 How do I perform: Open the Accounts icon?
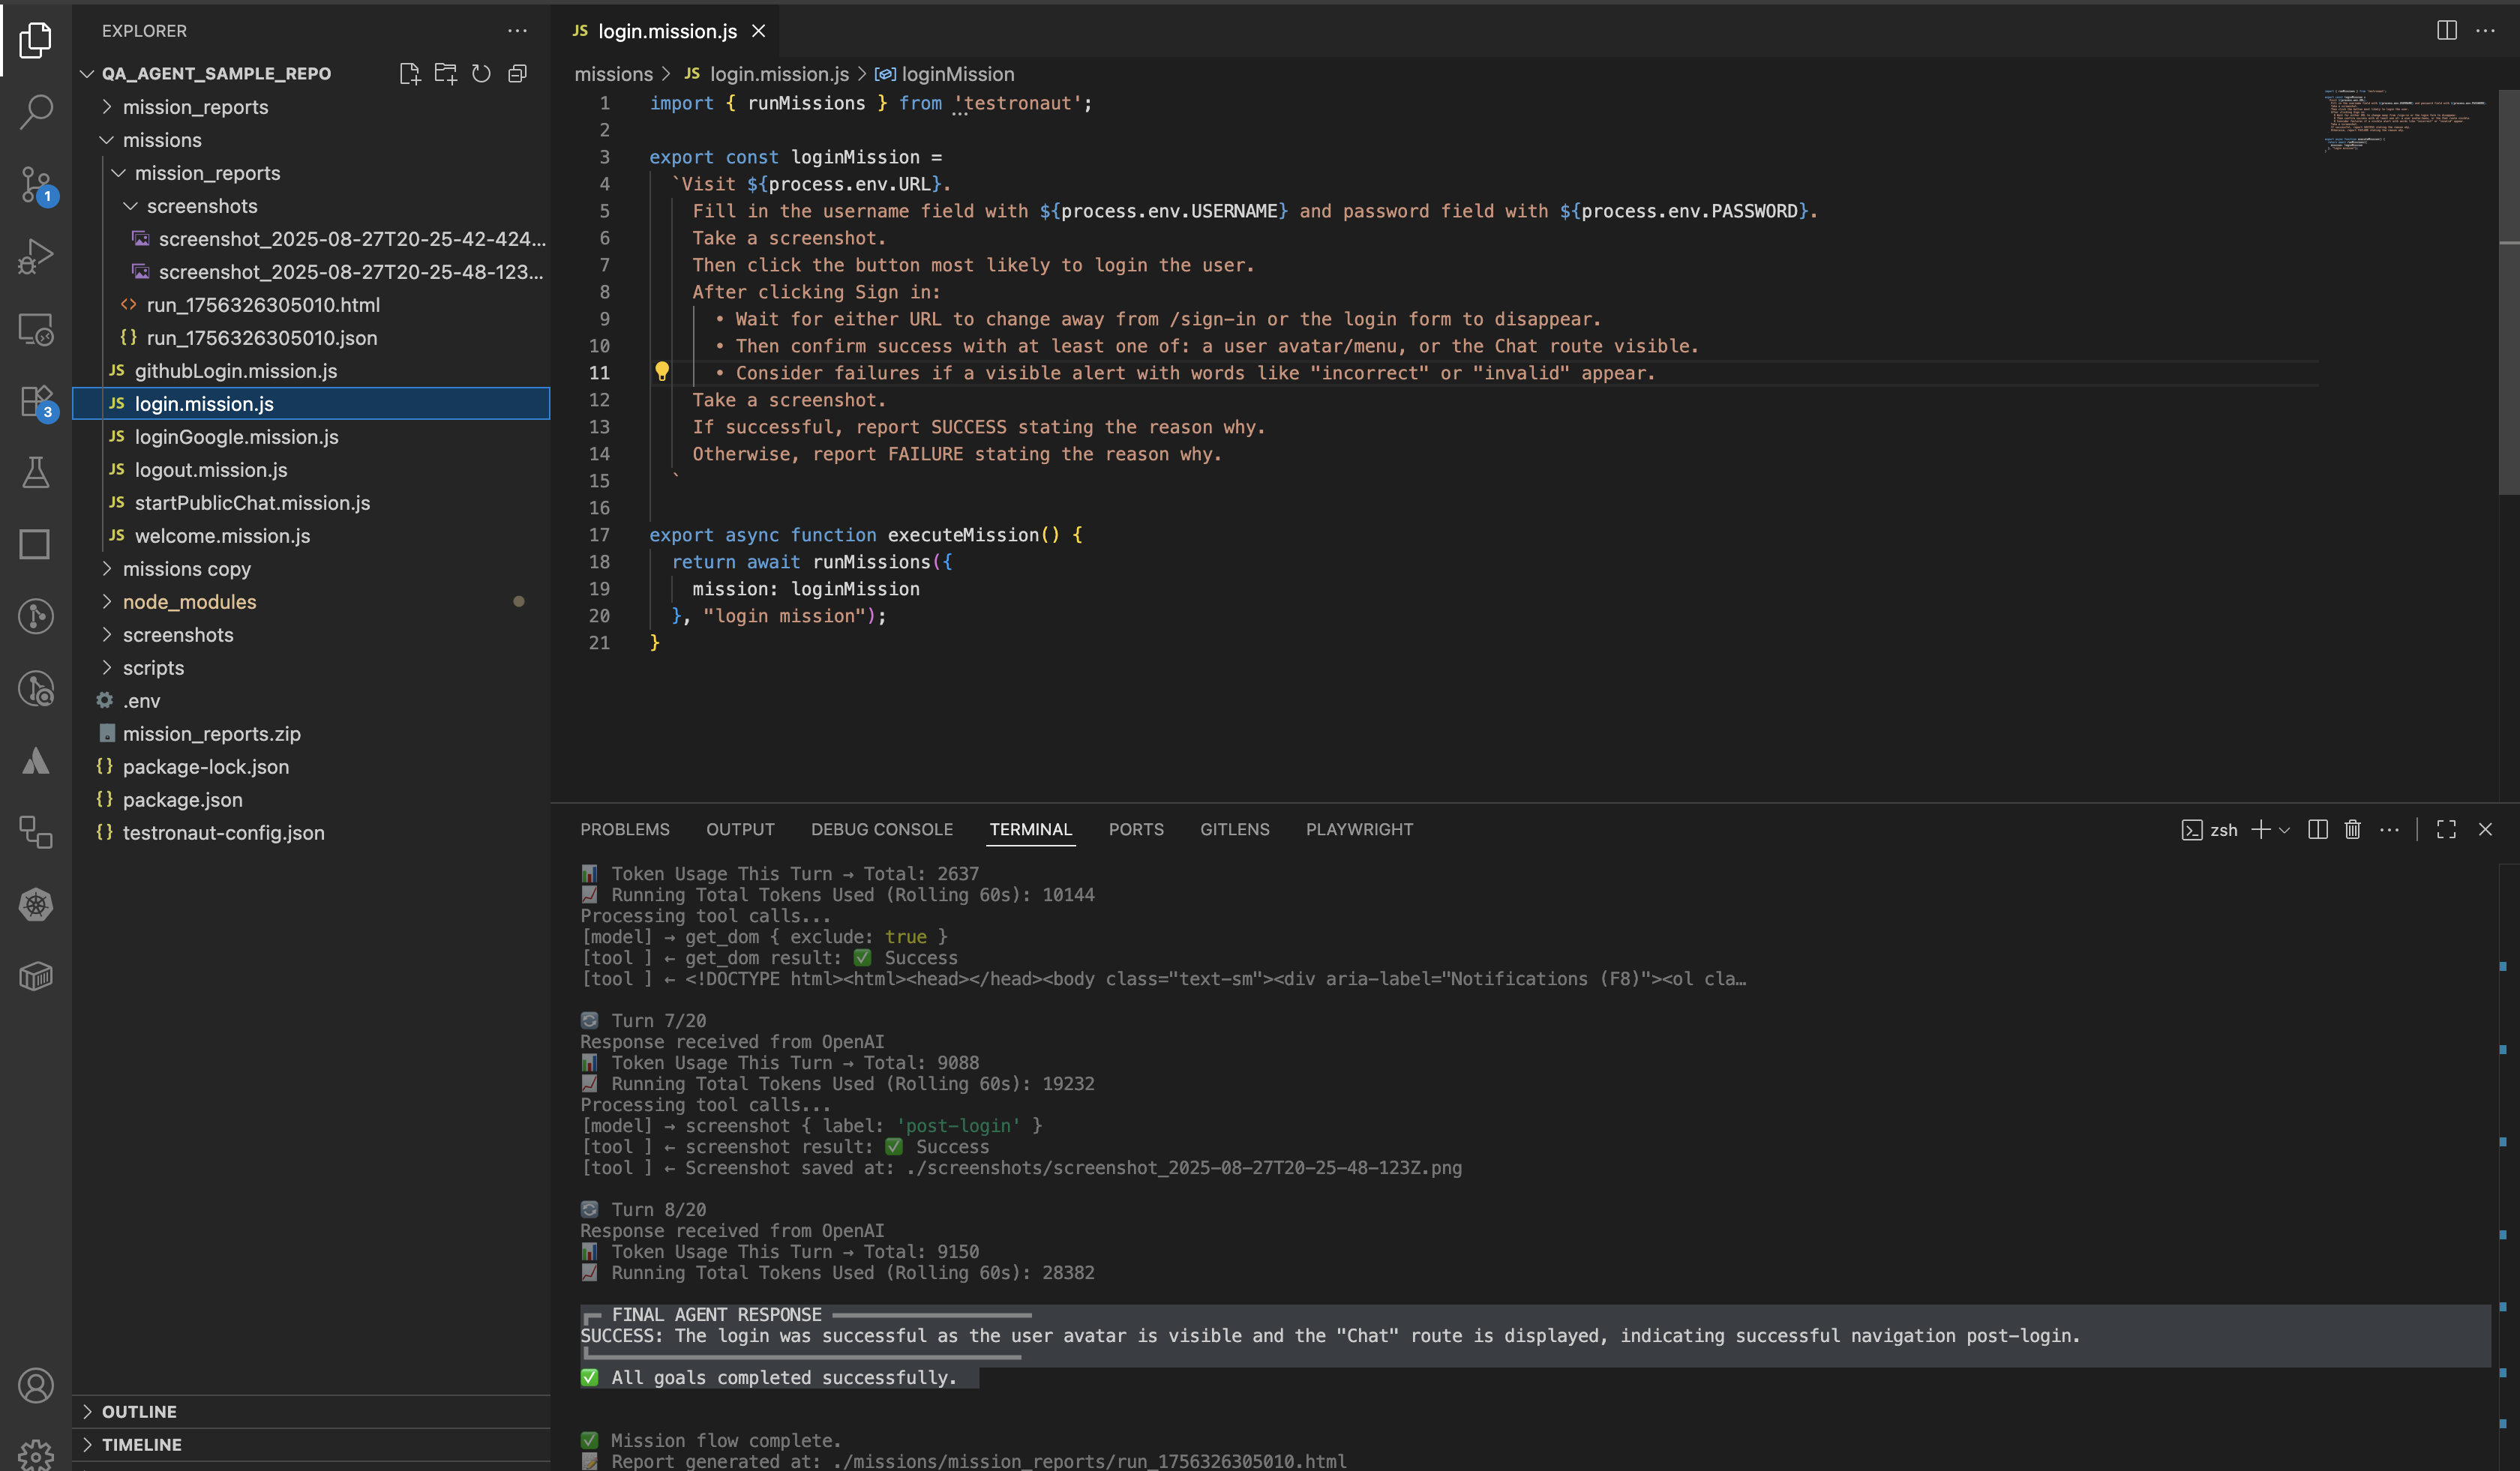36,1385
